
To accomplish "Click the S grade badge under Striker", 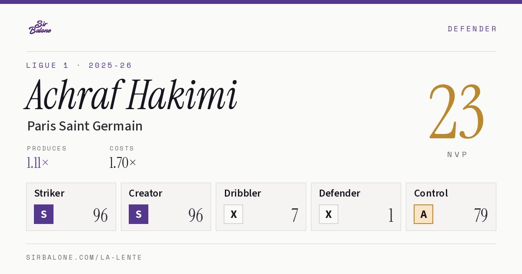I will (43, 214).
